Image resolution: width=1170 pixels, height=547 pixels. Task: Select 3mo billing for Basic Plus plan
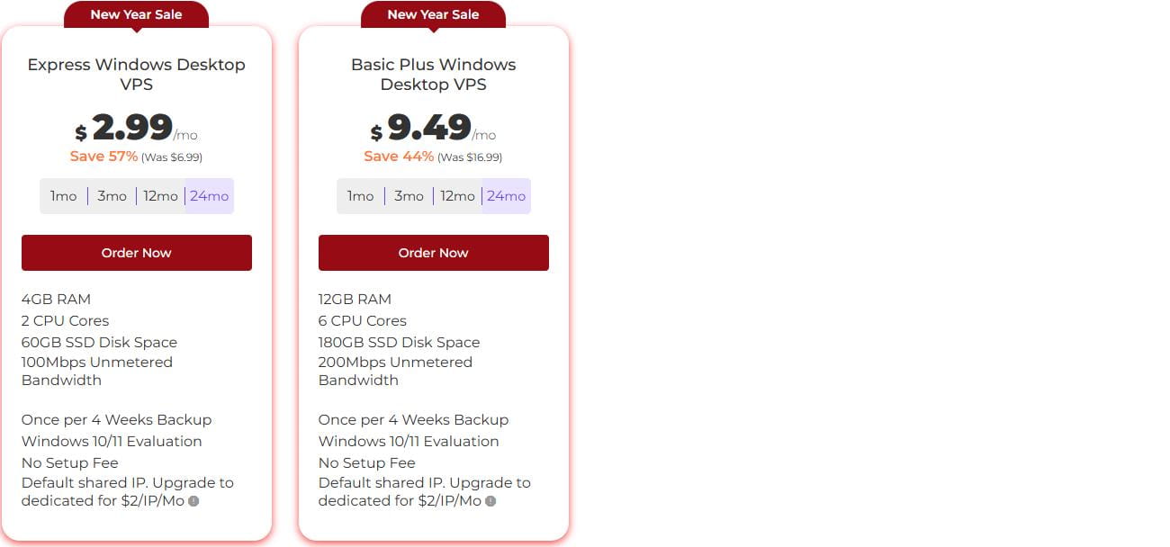pyautogui.click(x=409, y=196)
